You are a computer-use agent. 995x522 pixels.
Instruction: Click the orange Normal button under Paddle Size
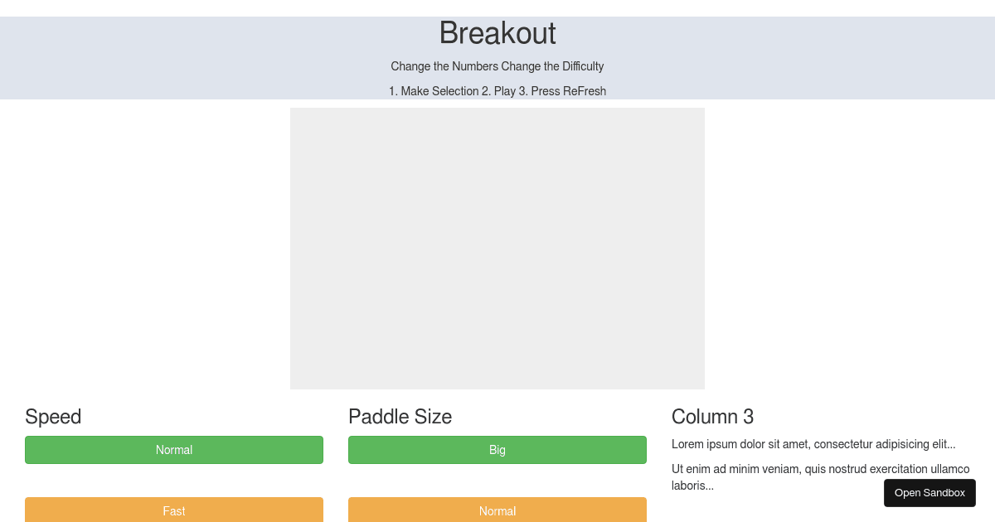498,510
